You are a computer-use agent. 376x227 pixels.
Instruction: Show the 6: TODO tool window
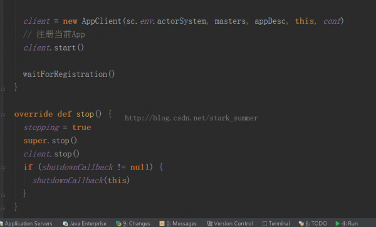click(x=313, y=223)
